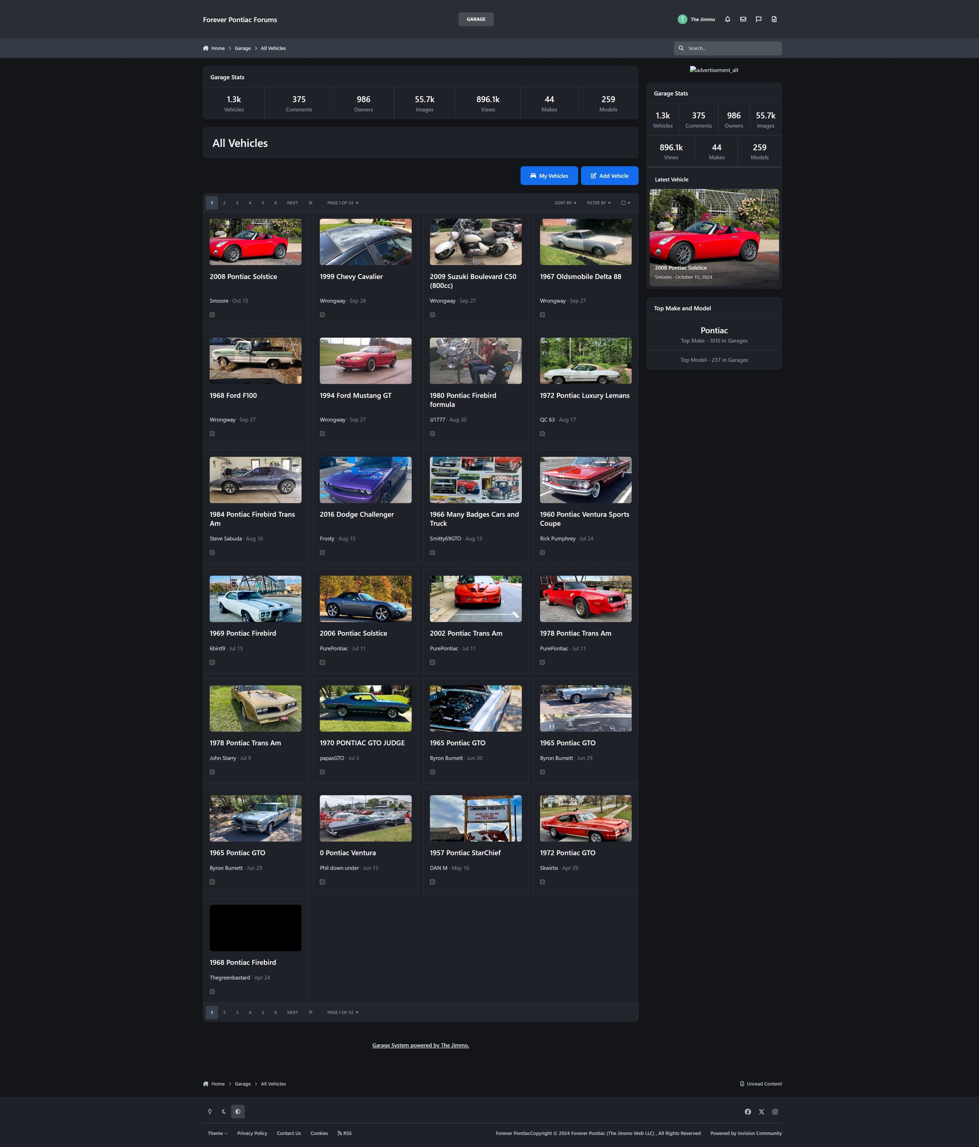Open the X (Twitter) footer icon

tap(762, 1112)
